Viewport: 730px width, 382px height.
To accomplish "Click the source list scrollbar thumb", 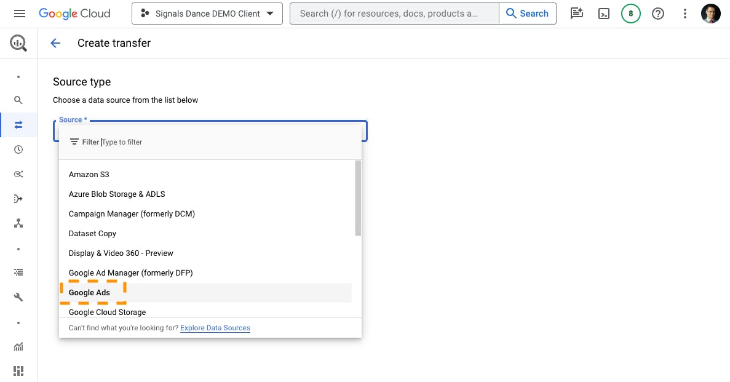I will pos(358,198).
